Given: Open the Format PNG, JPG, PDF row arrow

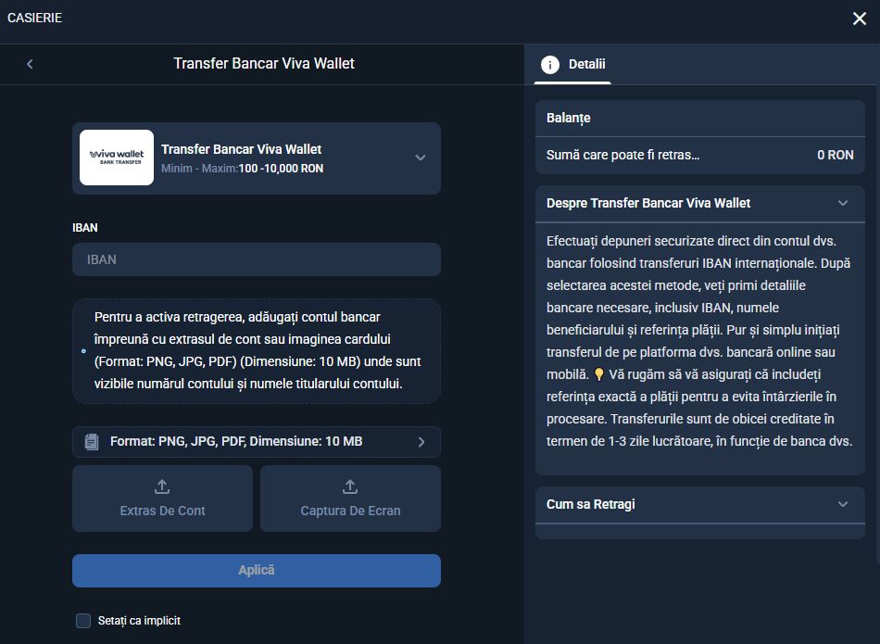Looking at the screenshot, I should click(x=421, y=442).
